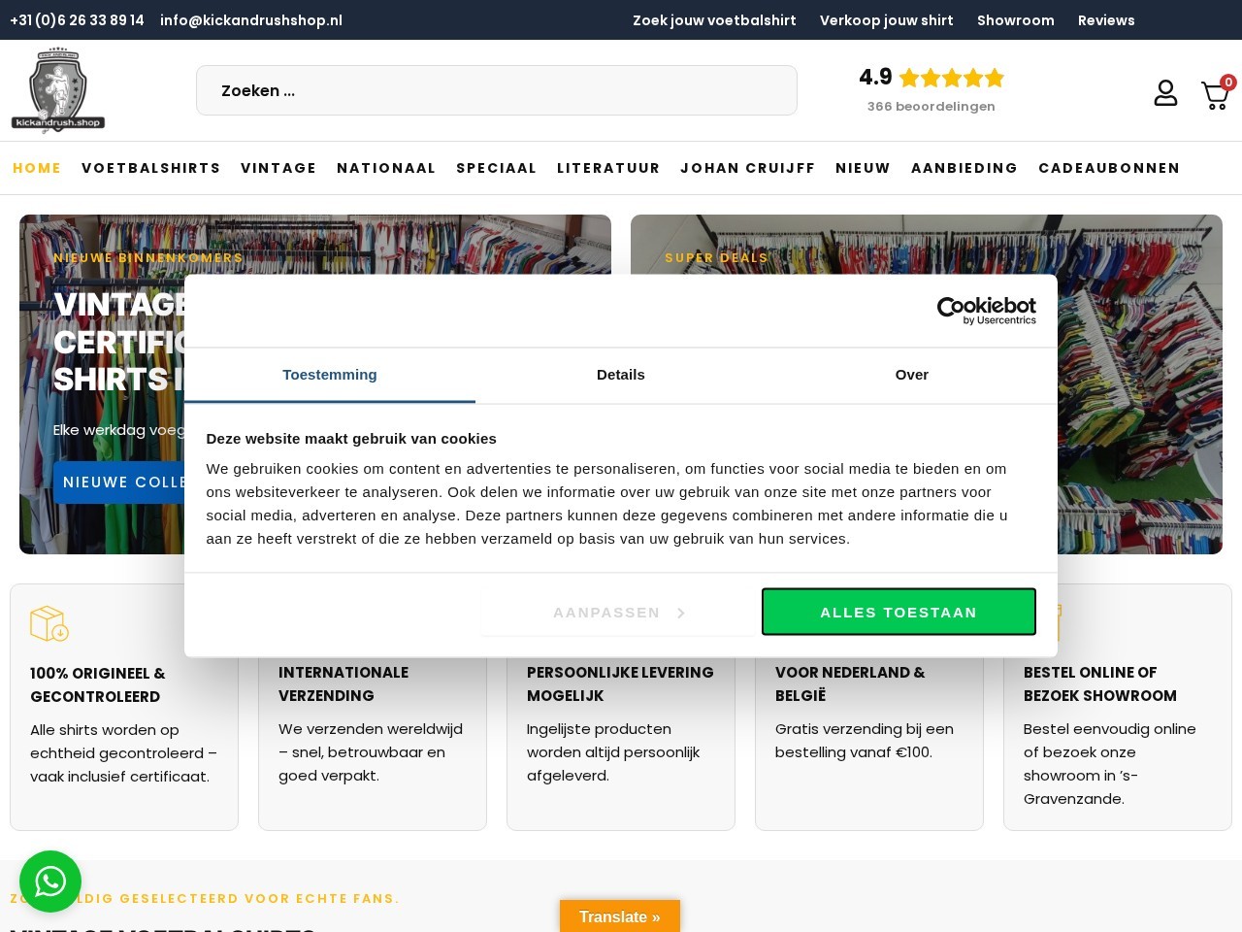
Task: Open the JOHAN CRUIJFF menu item
Action: click(x=748, y=168)
